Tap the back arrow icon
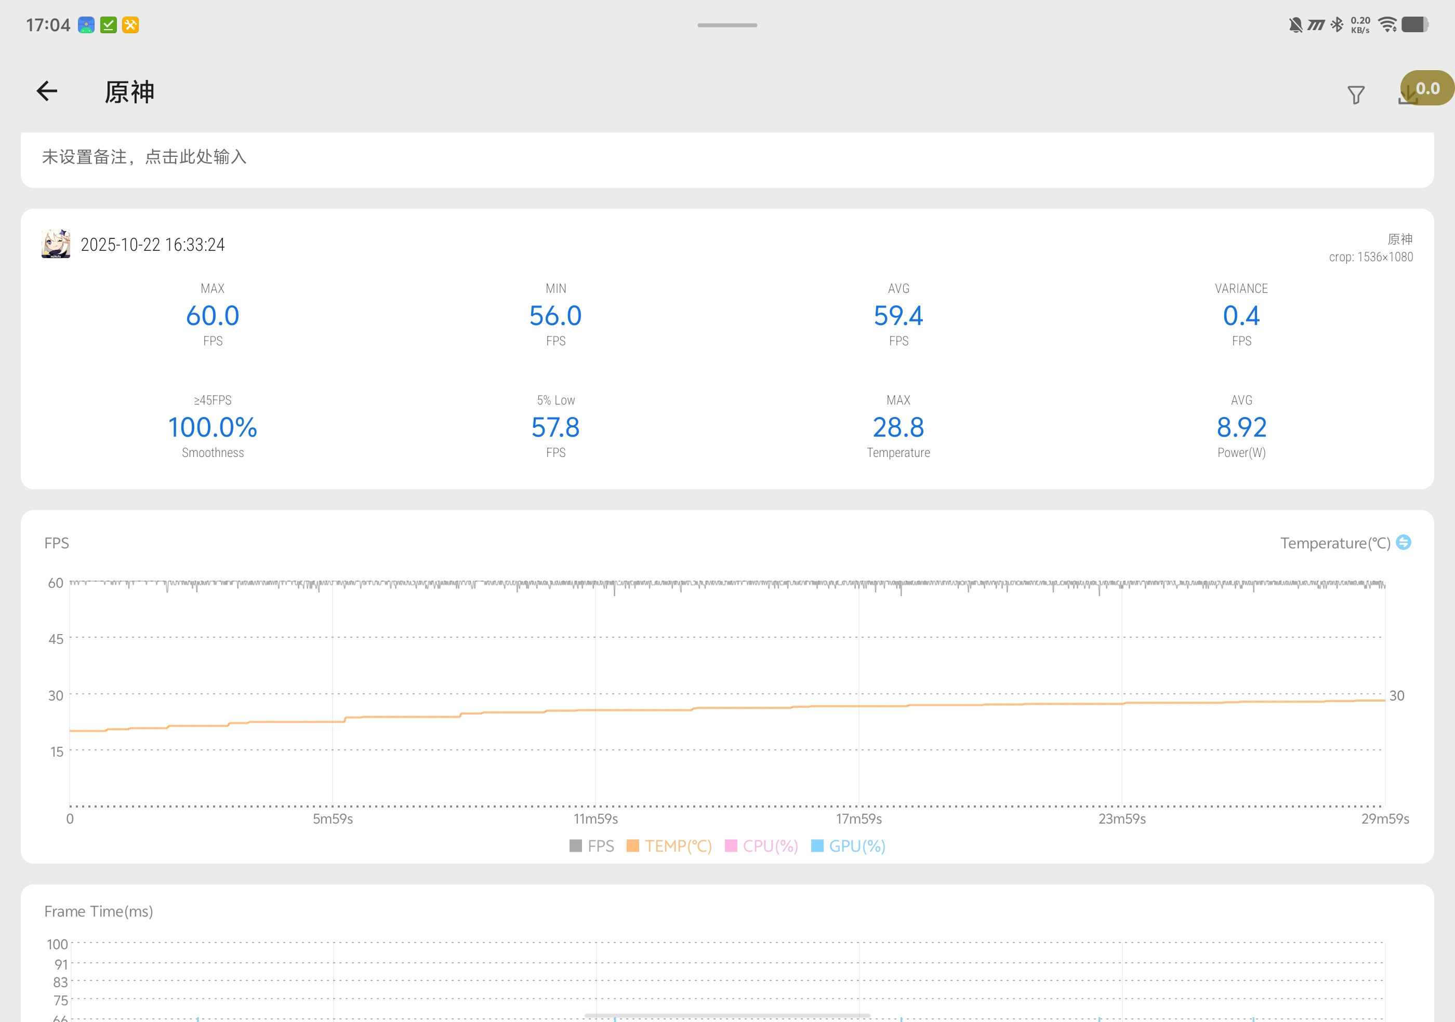 [47, 91]
